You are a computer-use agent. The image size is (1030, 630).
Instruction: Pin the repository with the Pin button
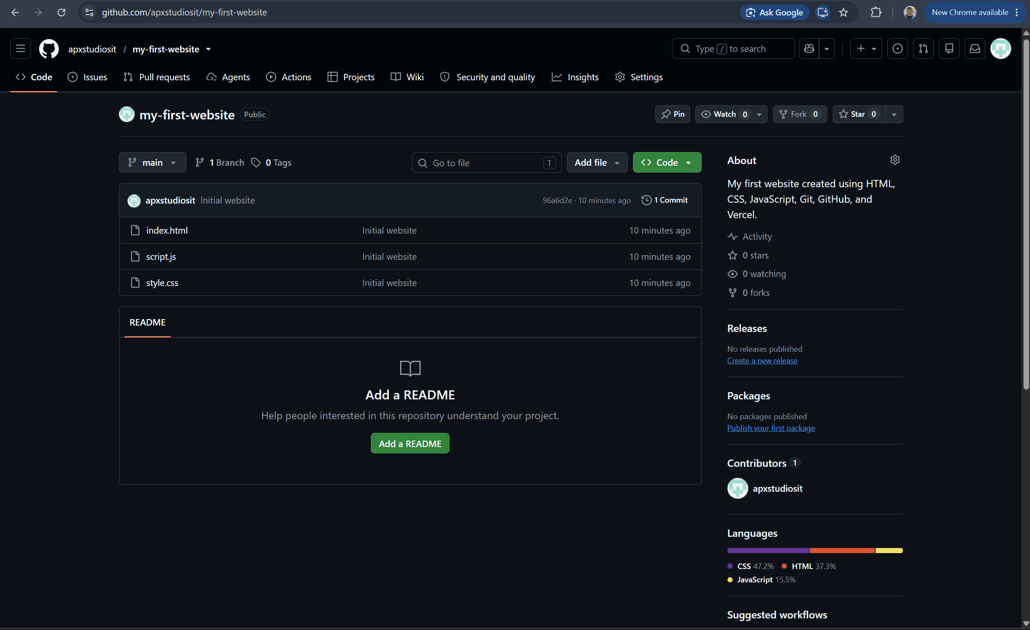[672, 114]
